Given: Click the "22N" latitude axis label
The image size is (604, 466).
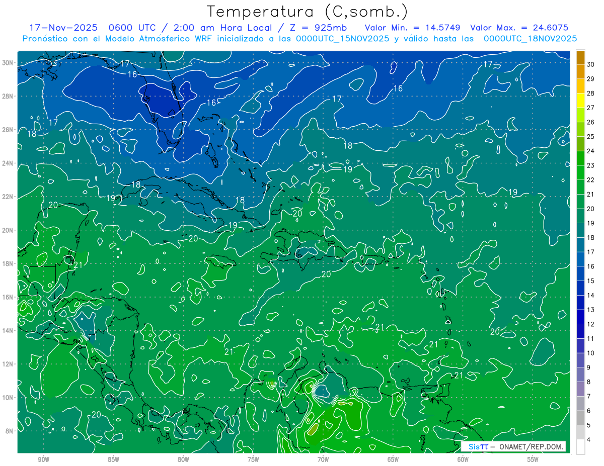Looking at the screenshot, I should click(7, 197).
